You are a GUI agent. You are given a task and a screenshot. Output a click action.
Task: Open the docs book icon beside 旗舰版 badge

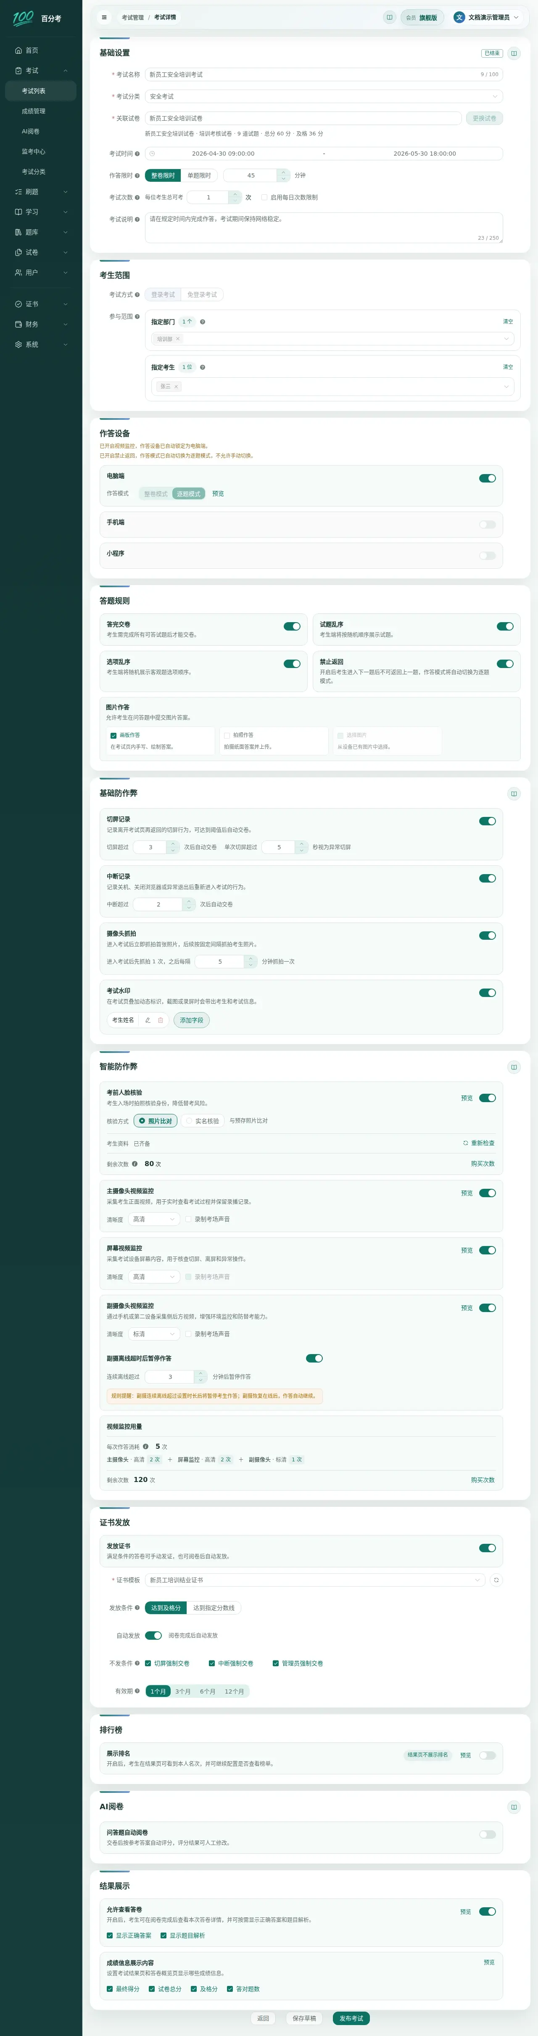click(390, 17)
